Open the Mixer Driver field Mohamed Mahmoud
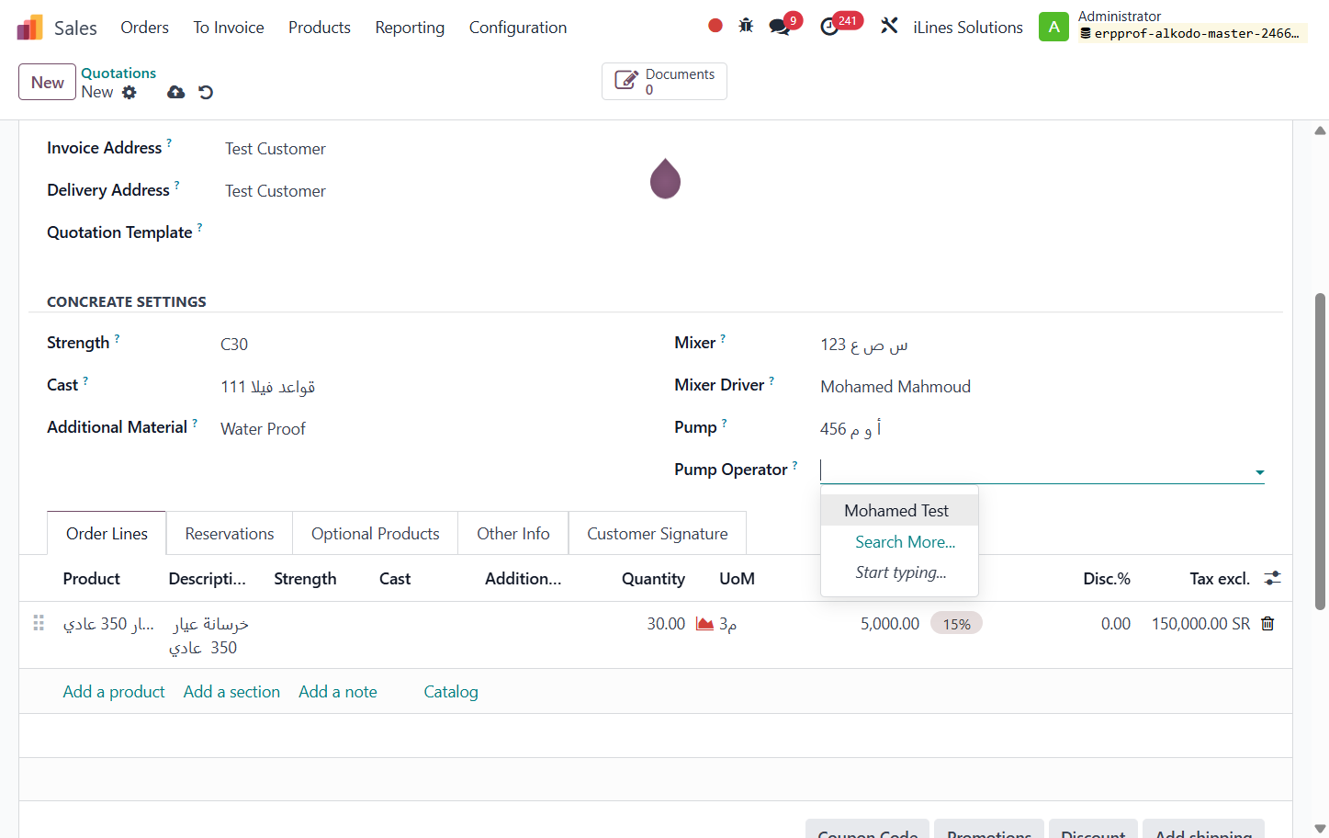Viewport: 1329px width, 838px height. click(895, 387)
